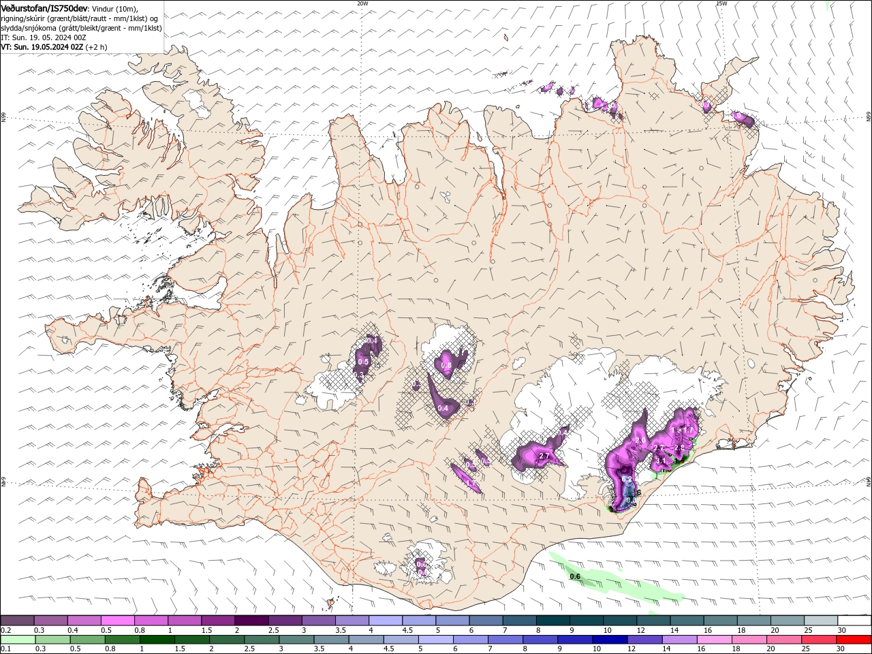Select the magenta swatch labeled 1.5 in the purple legend
Screen dimensions: 872x654
pyautogui.click(x=218, y=621)
